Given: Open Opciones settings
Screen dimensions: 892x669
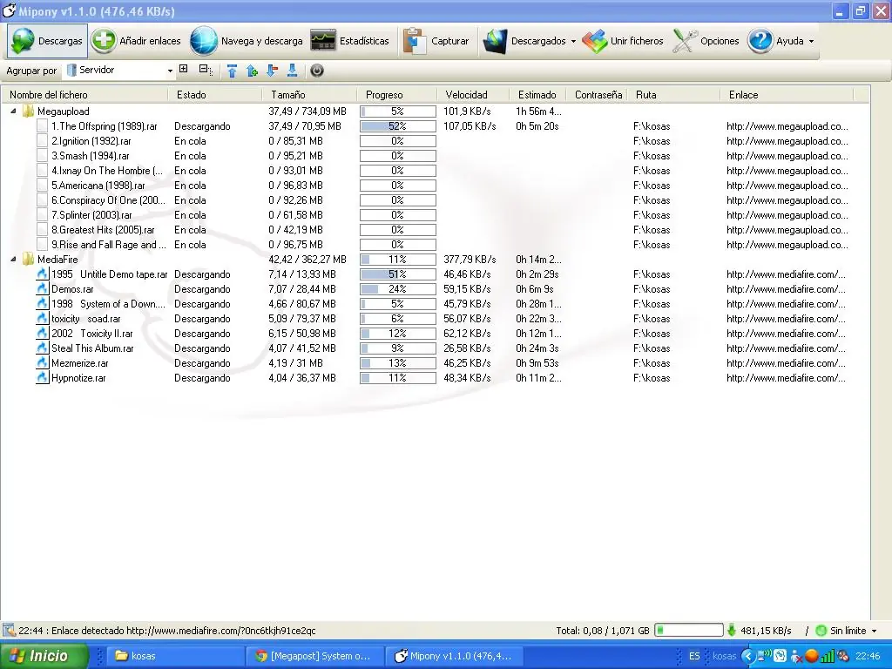Looking at the screenshot, I should [x=706, y=41].
